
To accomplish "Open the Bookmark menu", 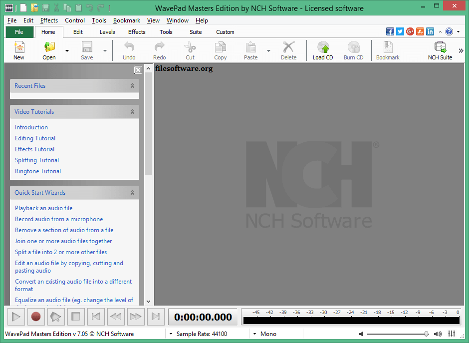I will (127, 20).
